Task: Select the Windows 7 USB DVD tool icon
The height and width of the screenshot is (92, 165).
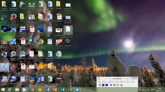Action: pos(4,81)
